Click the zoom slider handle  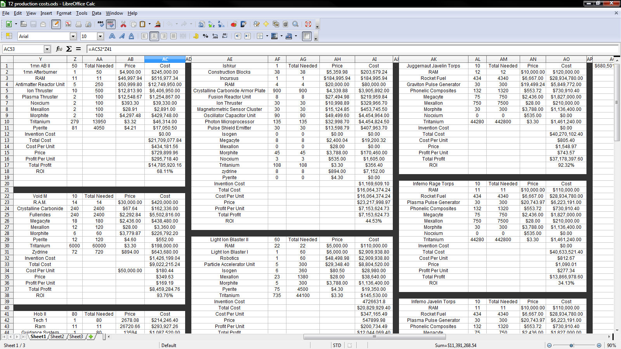(571, 345)
